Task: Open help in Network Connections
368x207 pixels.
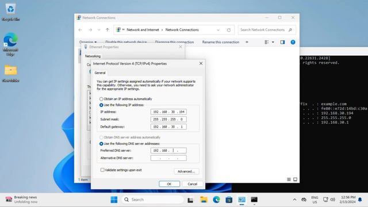Action: pyautogui.click(x=293, y=42)
